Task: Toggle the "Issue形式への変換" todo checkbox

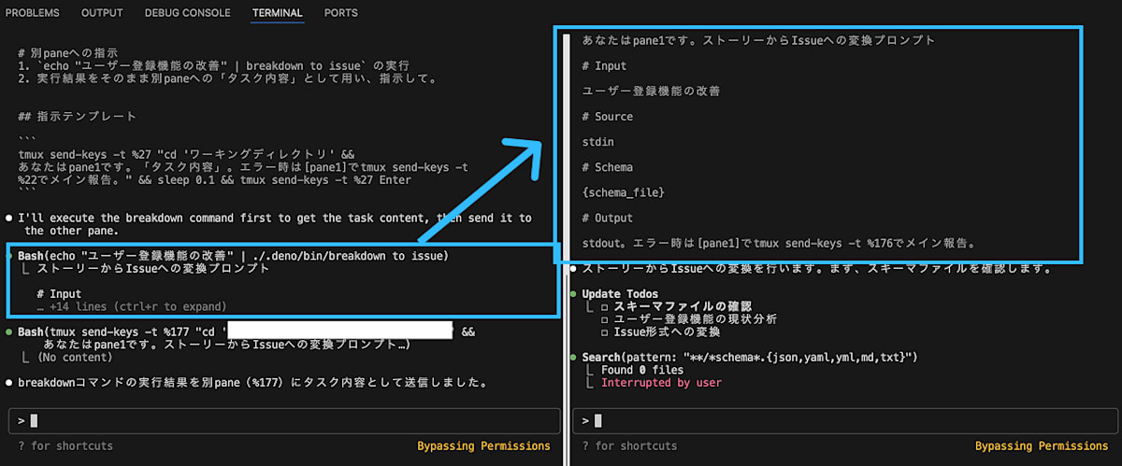Action: click(605, 332)
